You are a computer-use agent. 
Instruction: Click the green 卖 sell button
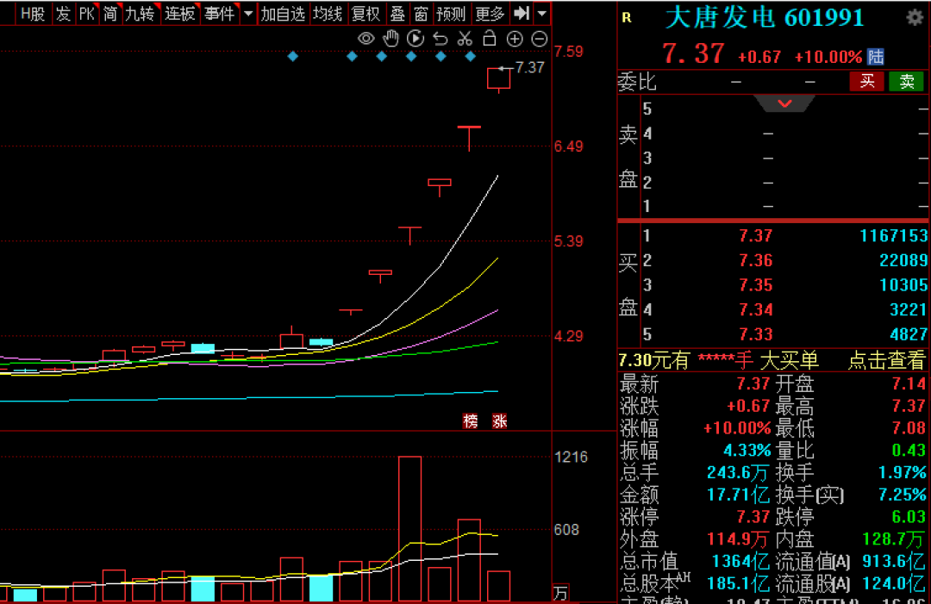pyautogui.click(x=906, y=81)
